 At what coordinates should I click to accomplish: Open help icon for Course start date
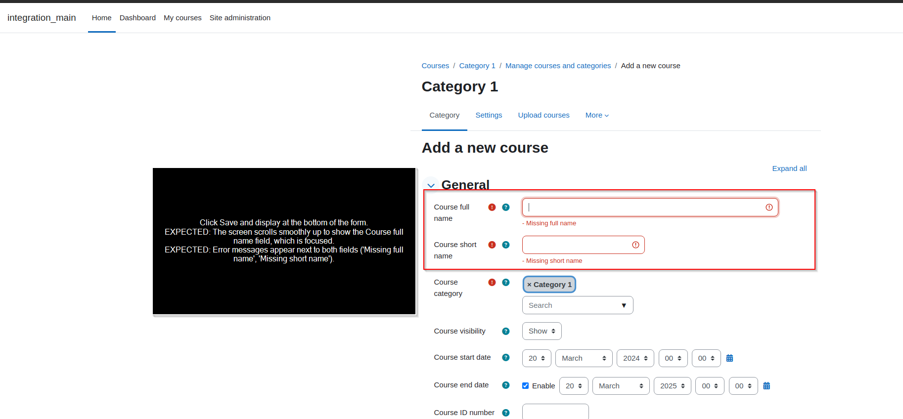pyautogui.click(x=505, y=357)
